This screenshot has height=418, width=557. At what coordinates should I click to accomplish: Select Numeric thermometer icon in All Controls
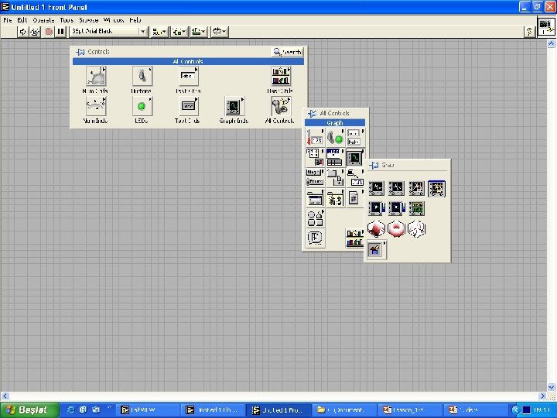tap(315, 137)
